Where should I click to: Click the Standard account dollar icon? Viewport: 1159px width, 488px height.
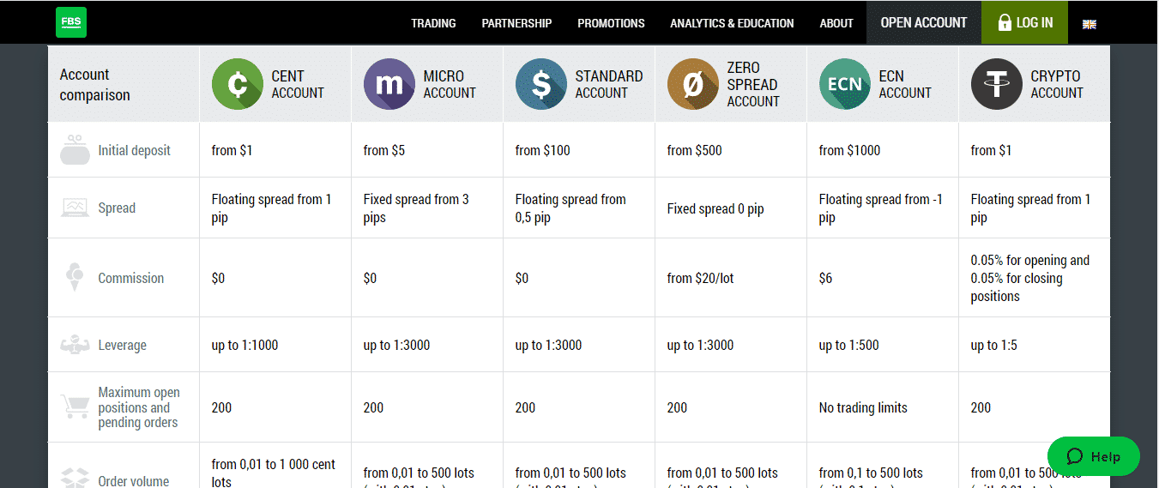541,84
